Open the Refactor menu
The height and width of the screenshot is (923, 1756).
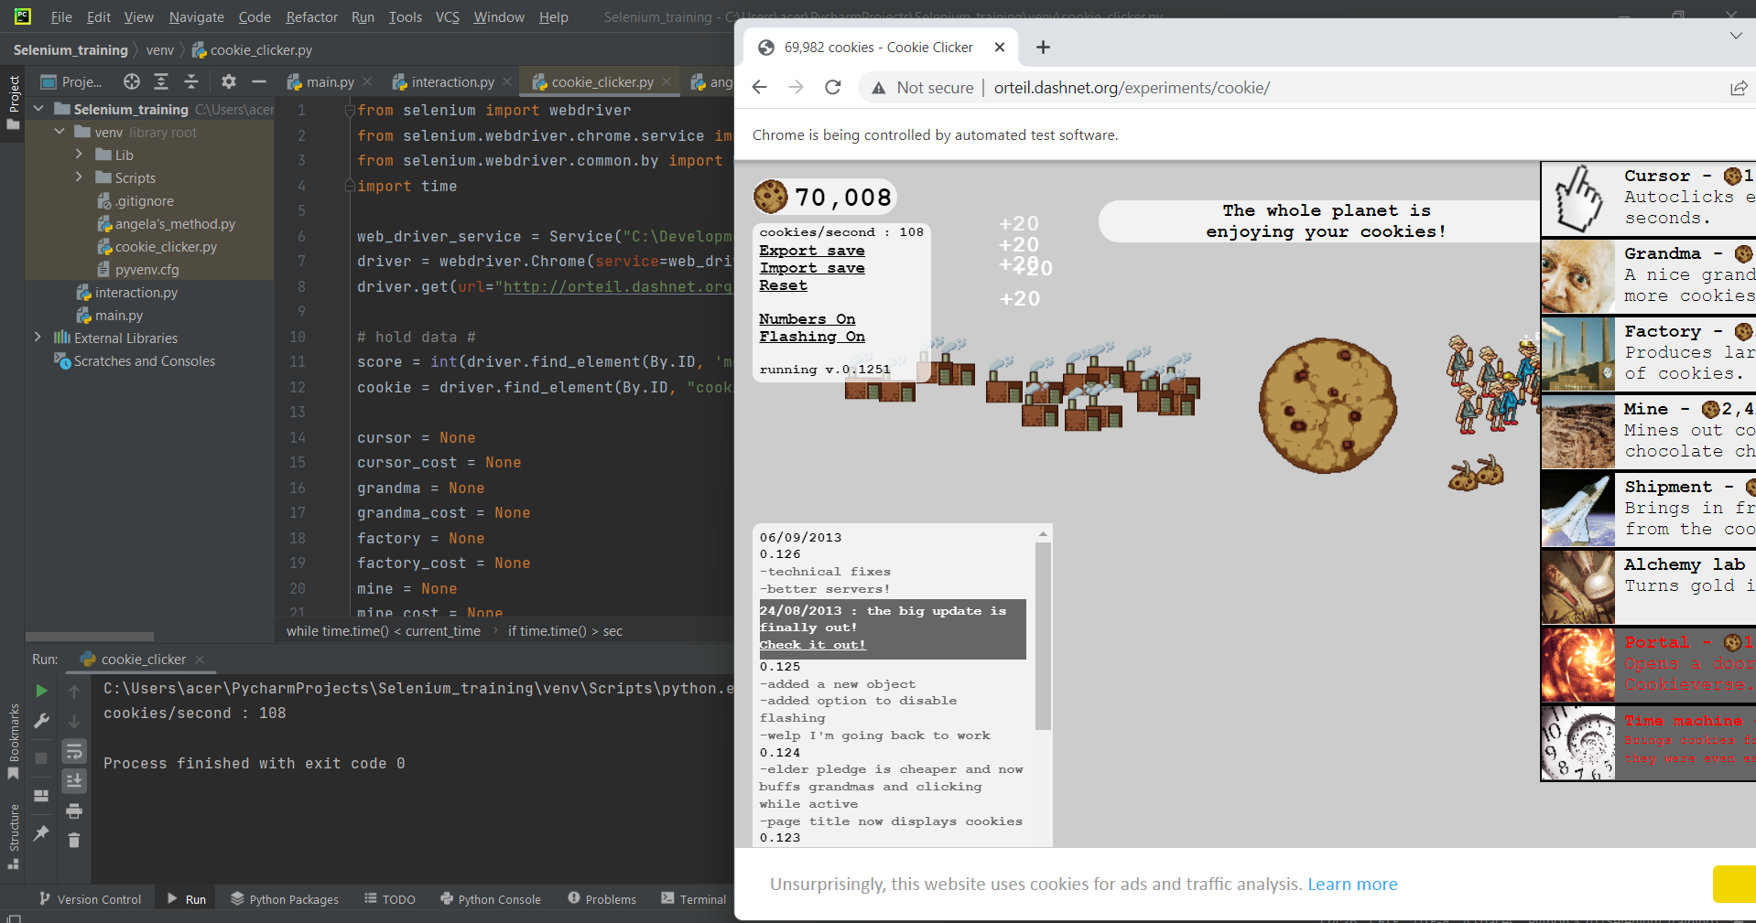coord(311,16)
